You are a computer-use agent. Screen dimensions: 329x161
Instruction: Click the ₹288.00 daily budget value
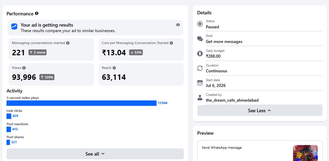tap(213, 56)
